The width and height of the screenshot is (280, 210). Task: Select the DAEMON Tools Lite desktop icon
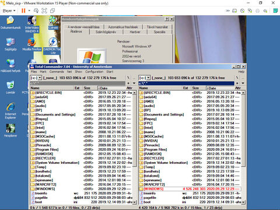click(53, 46)
